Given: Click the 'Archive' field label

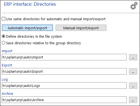Looking at the screenshot, I should point(7,93).
